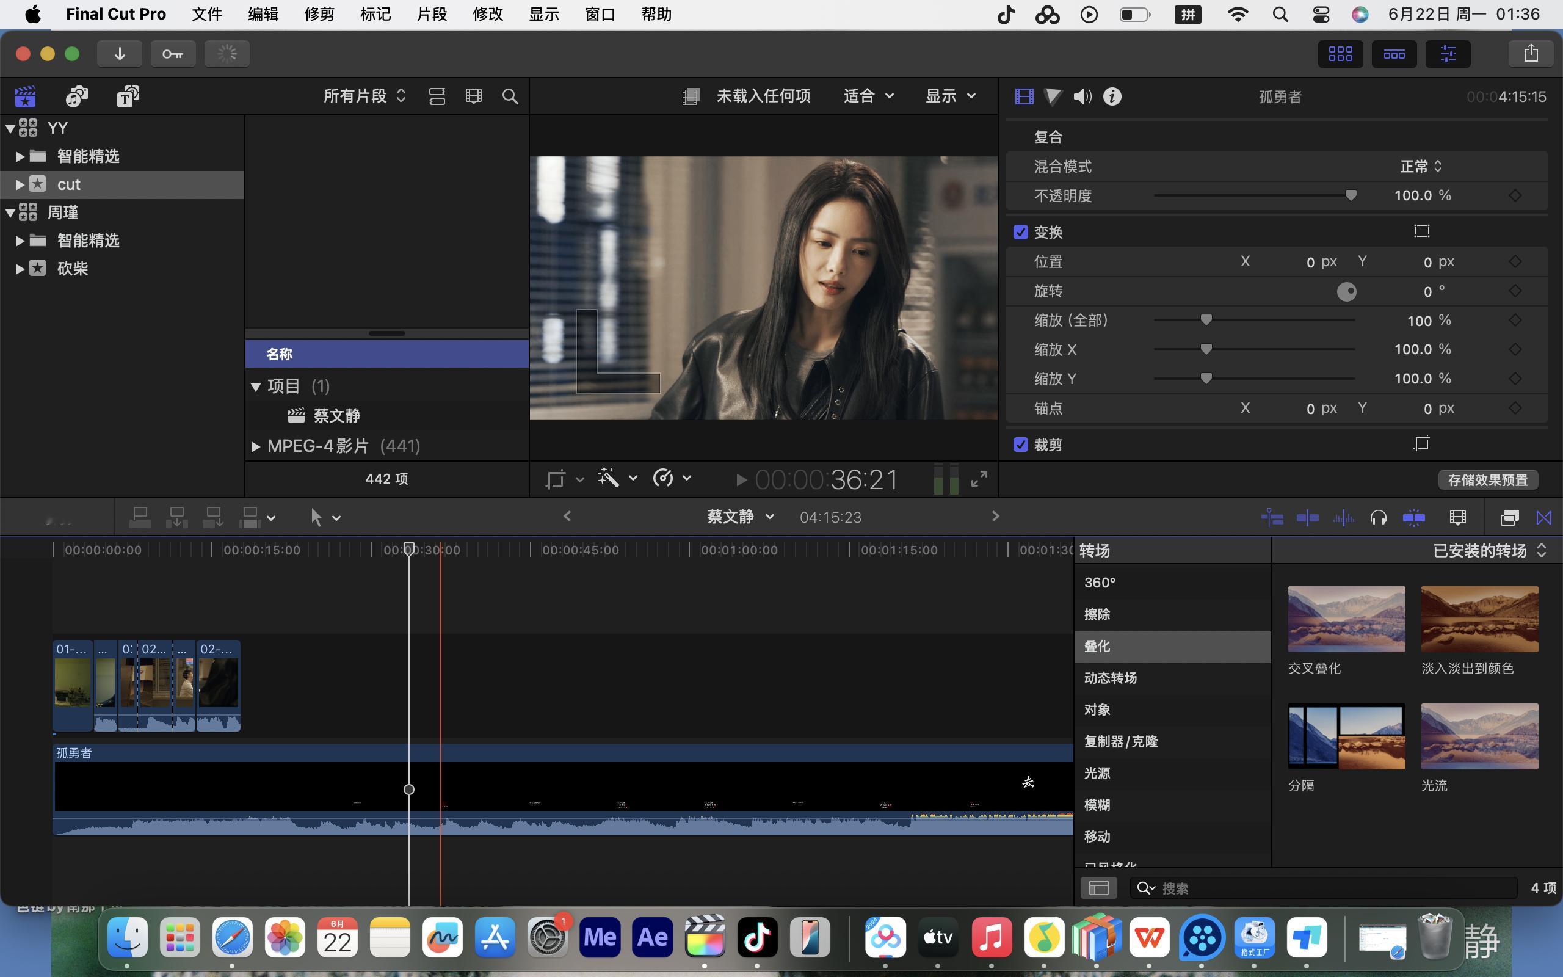This screenshot has width=1563, height=977.
Task: Open the keyword editor key button
Action: 172,54
